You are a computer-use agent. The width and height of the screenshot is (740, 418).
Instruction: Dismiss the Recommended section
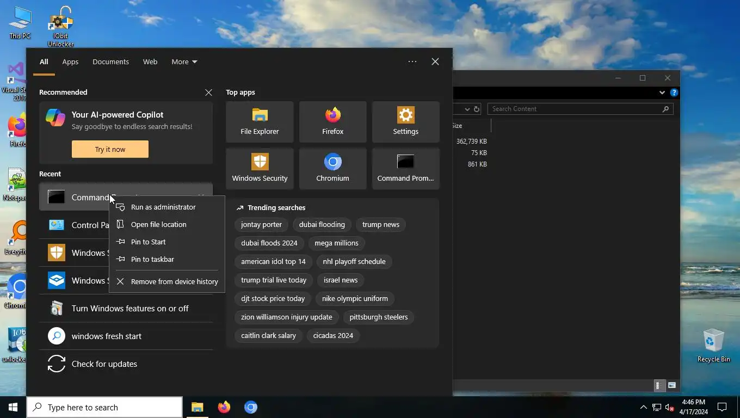coord(208,93)
